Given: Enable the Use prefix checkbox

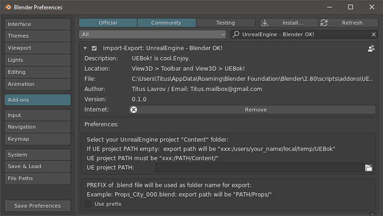Looking at the screenshot, I should 88,204.
